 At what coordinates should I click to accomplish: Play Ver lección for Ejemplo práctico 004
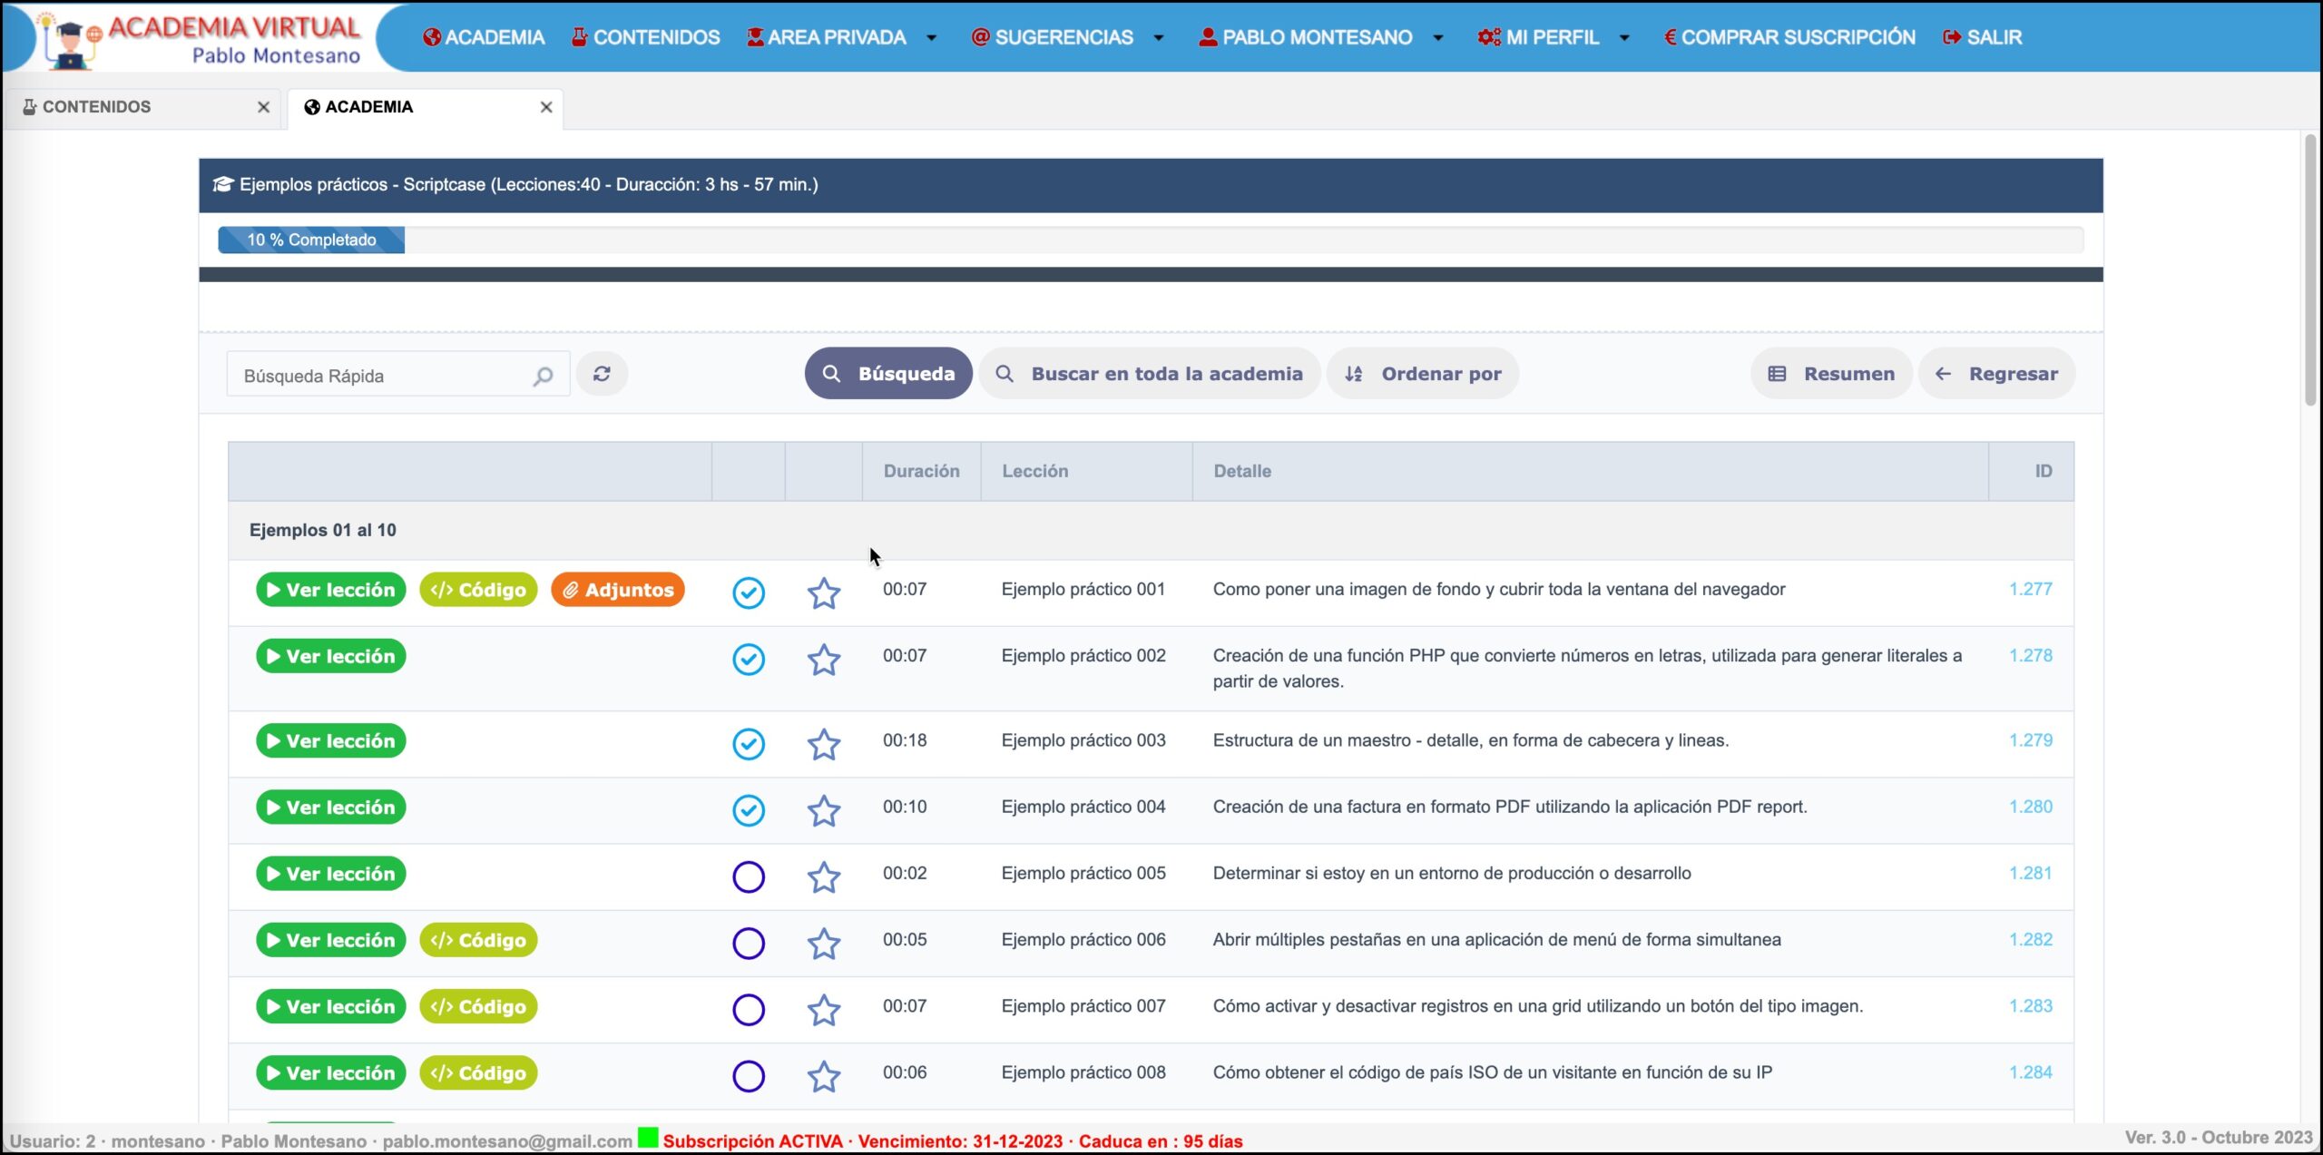tap(331, 808)
